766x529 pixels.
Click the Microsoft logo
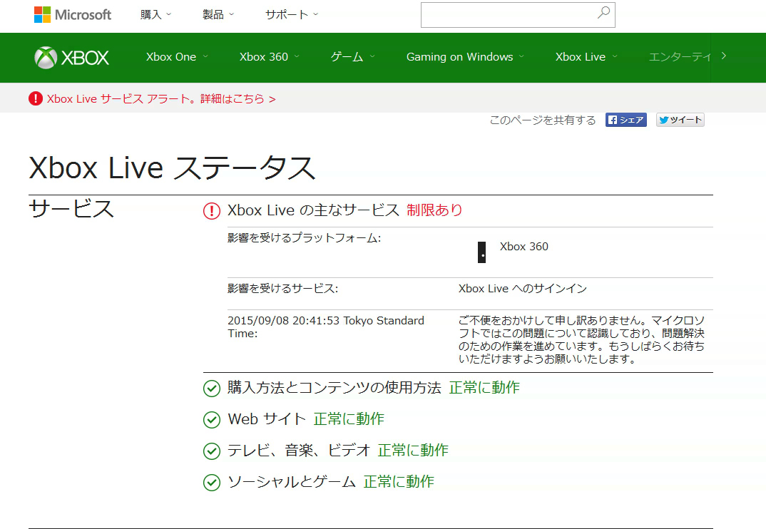pyautogui.click(x=72, y=15)
